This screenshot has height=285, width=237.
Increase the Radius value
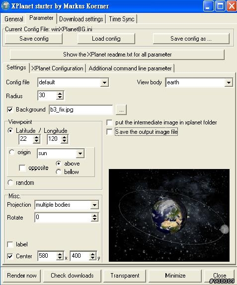[x=60, y=94]
